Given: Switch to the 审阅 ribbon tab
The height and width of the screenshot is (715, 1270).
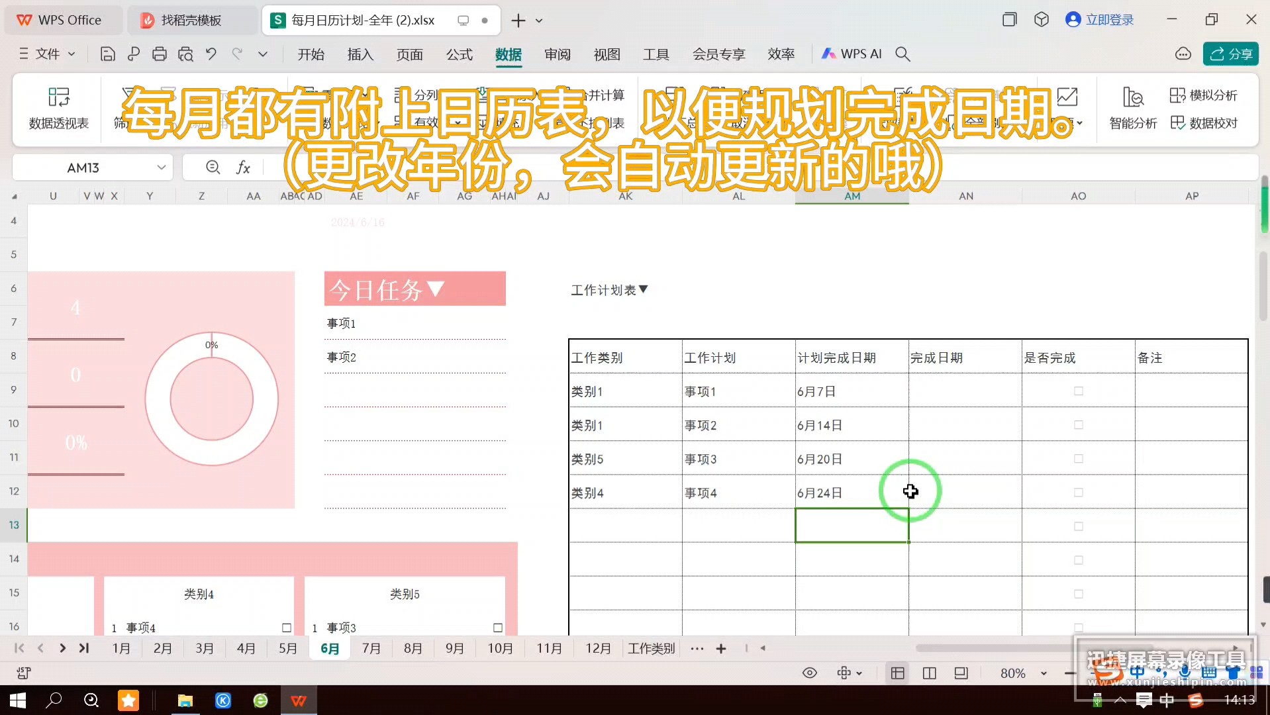Looking at the screenshot, I should point(557,54).
